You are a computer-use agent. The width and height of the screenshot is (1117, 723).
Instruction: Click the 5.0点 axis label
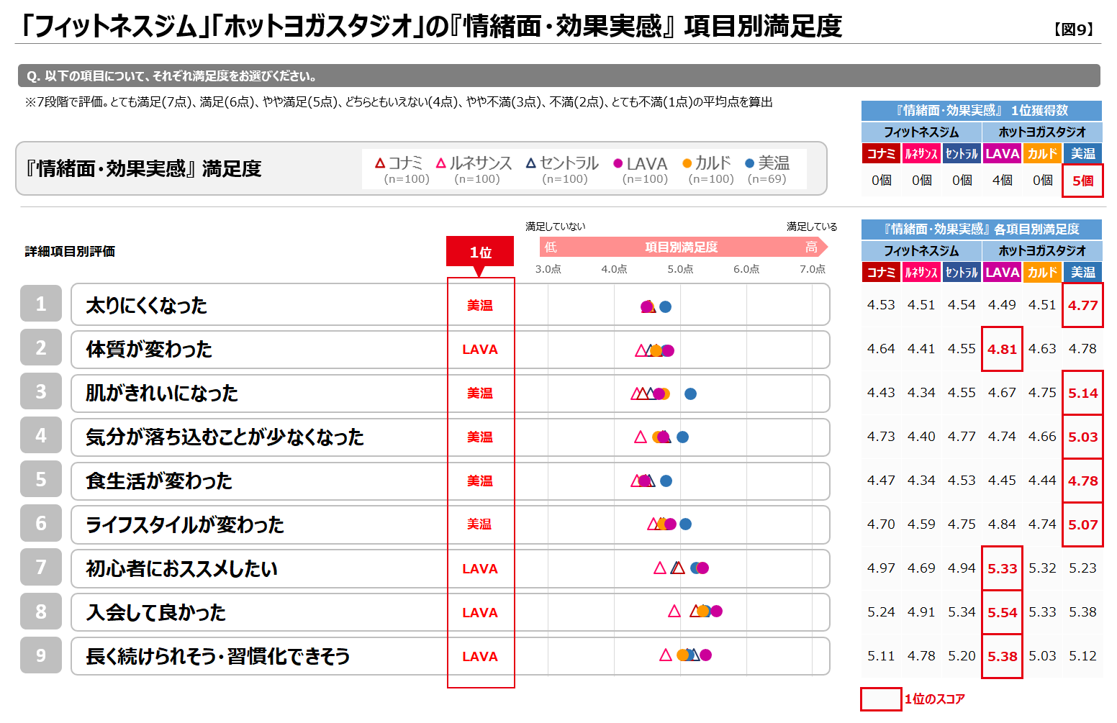680,269
